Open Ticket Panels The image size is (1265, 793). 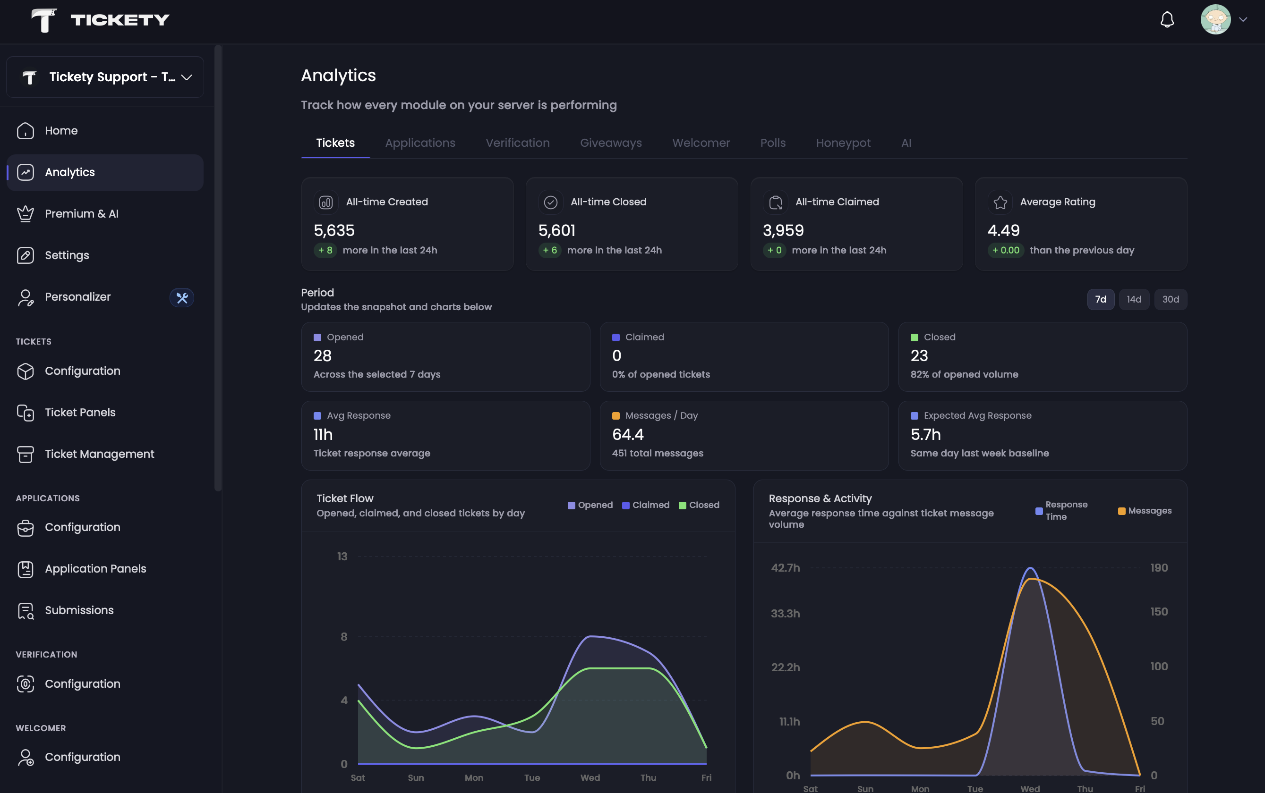click(105, 412)
